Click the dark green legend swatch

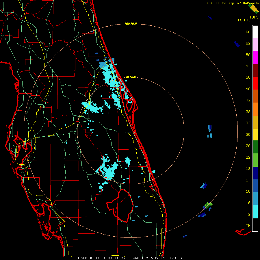click(x=255, y=147)
